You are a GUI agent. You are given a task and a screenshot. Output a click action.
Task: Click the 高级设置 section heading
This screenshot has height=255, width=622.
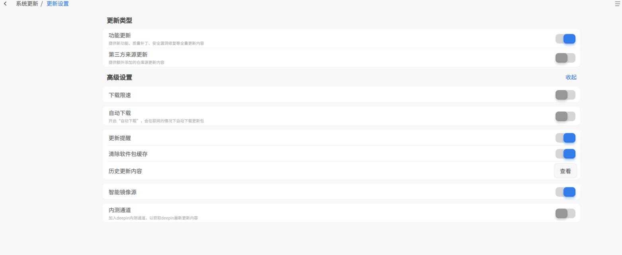[119, 78]
